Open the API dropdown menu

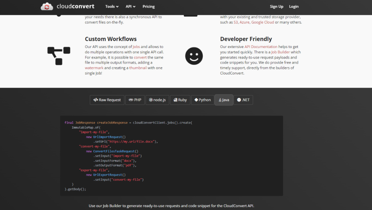131,7
